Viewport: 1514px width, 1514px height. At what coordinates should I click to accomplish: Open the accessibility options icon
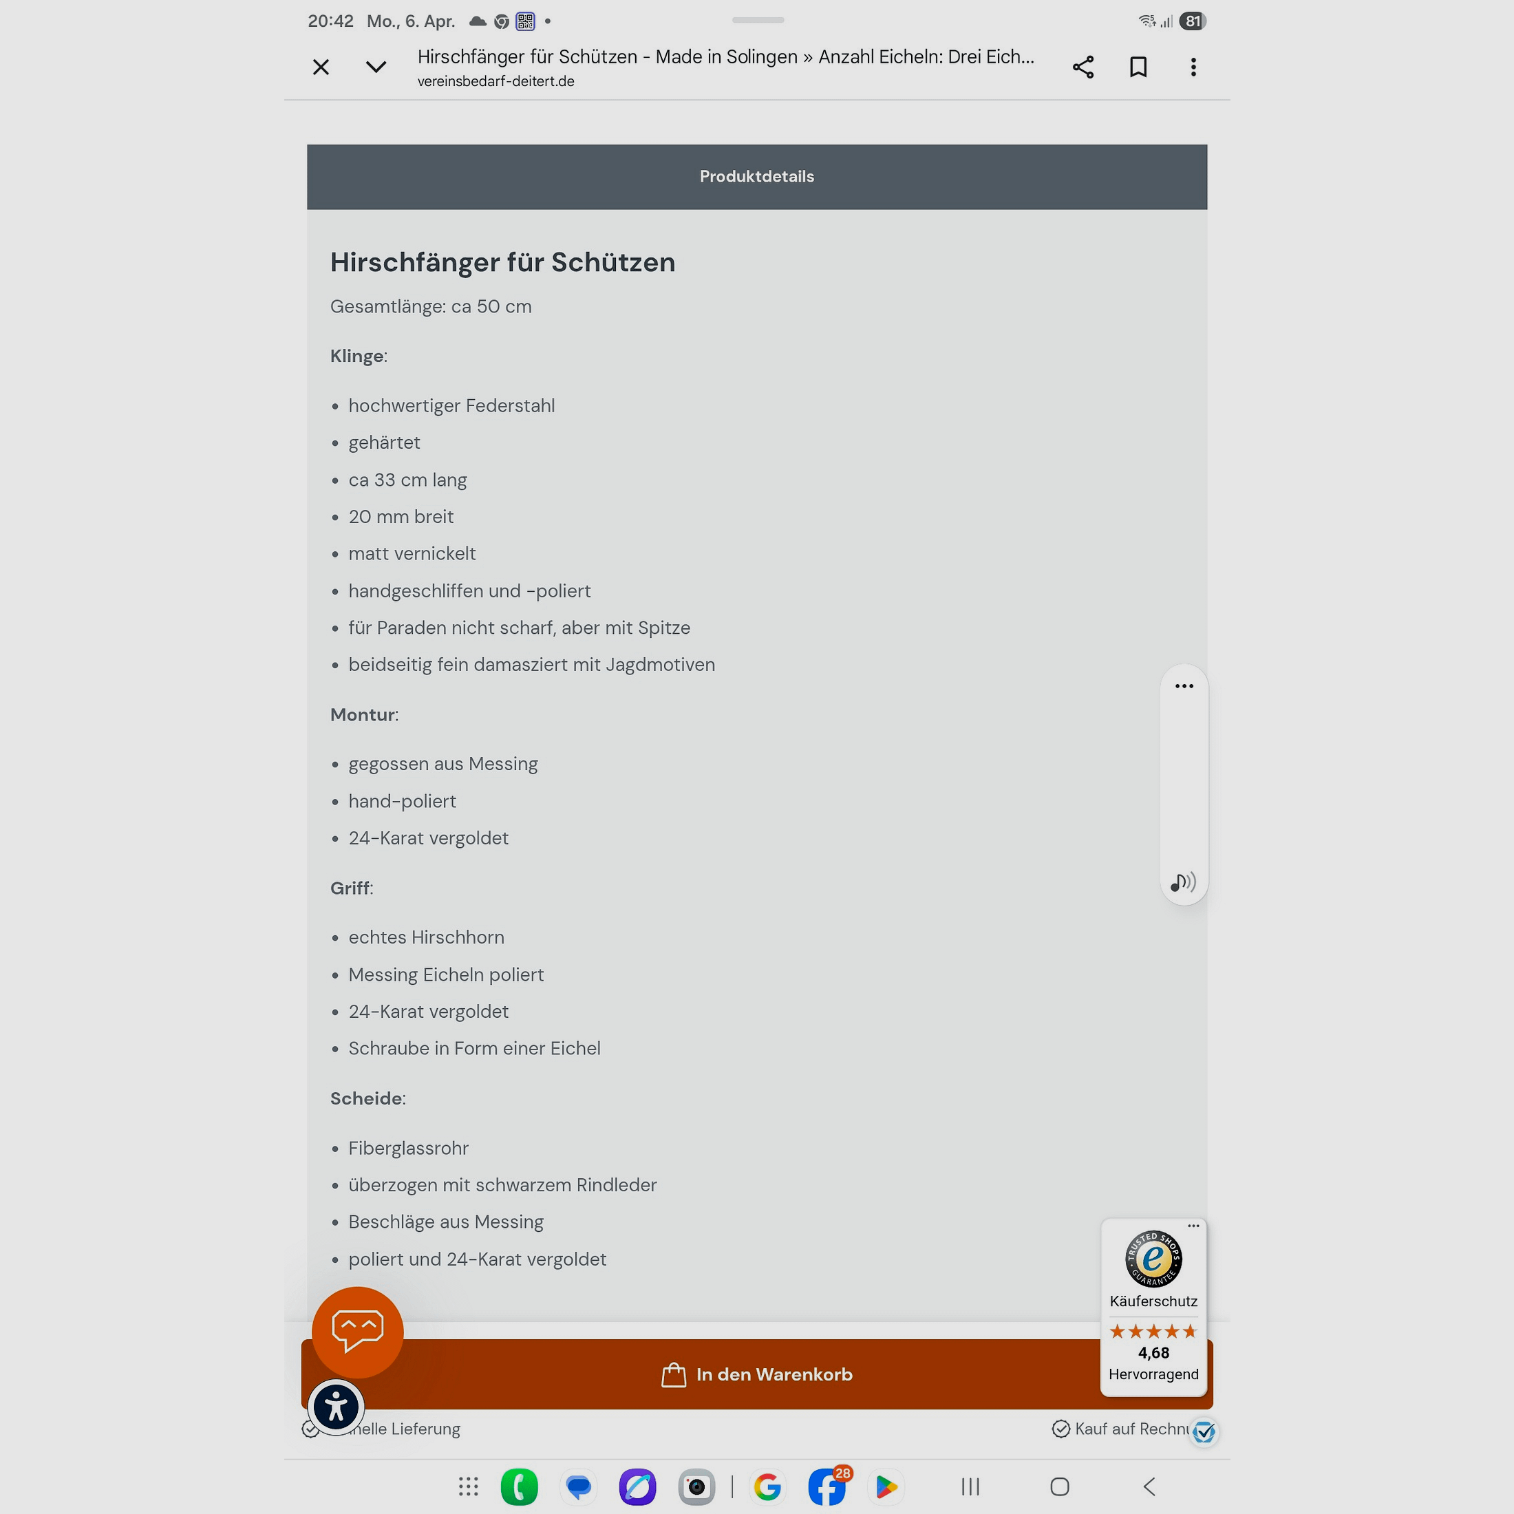[337, 1407]
